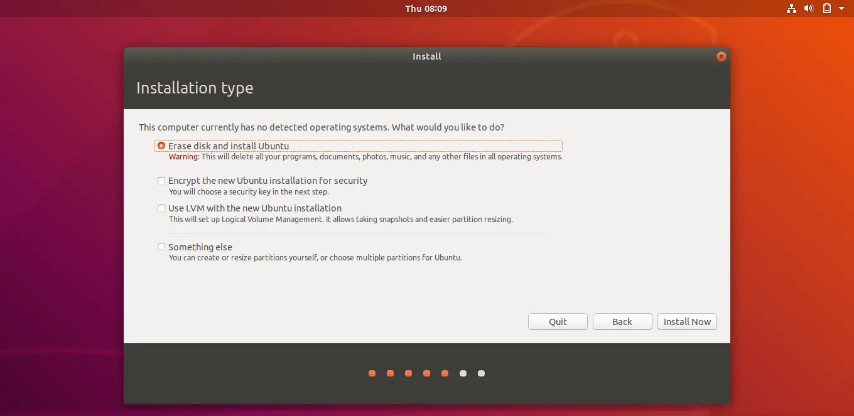Click the first white progress dot
The image size is (854, 416).
click(463, 373)
